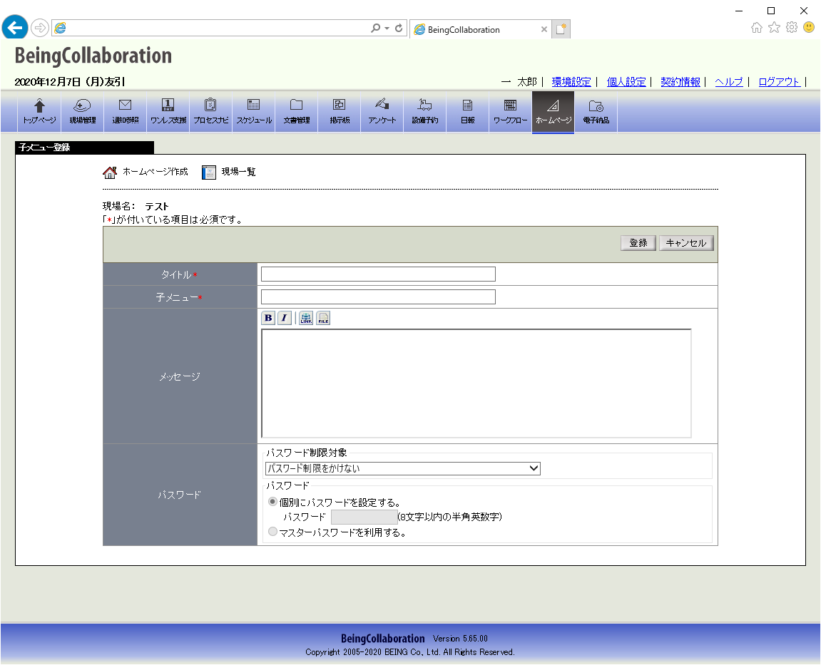821x665 pixels.
Task: Select the active ホームページ module tab
Action: click(554, 111)
